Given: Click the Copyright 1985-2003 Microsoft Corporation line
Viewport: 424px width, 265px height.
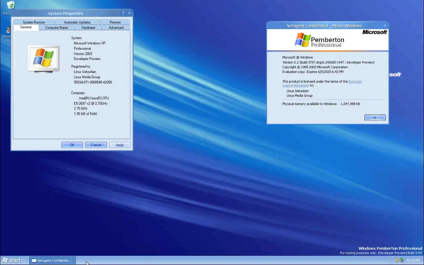Looking at the screenshot, I should [x=315, y=67].
